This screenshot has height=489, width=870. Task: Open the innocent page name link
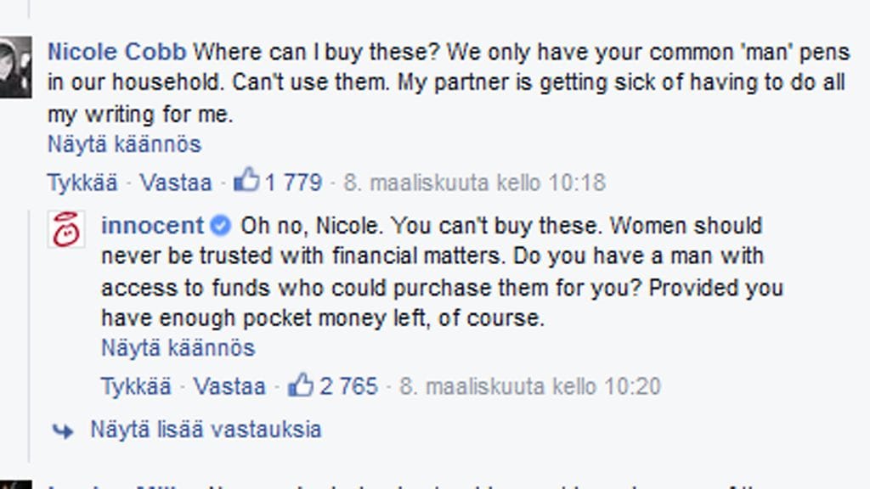pos(152,226)
